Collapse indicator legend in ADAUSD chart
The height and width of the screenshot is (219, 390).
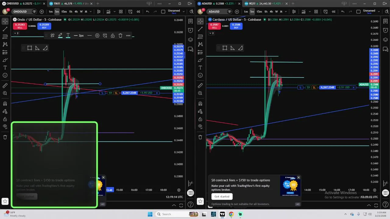pyautogui.click(x=211, y=33)
